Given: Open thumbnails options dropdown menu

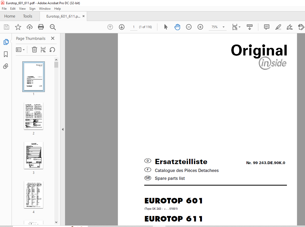Looking at the screenshot, I should (20, 50).
